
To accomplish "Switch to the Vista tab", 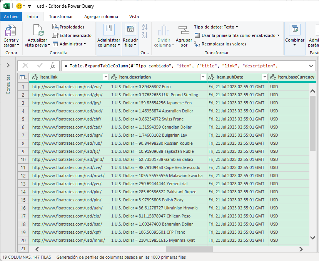I will pyautogui.click(x=134, y=17).
